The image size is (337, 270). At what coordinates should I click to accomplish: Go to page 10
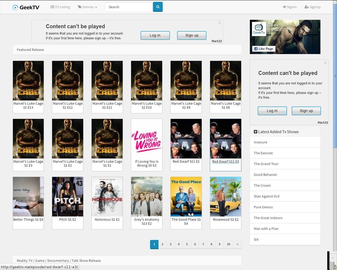click(x=228, y=244)
